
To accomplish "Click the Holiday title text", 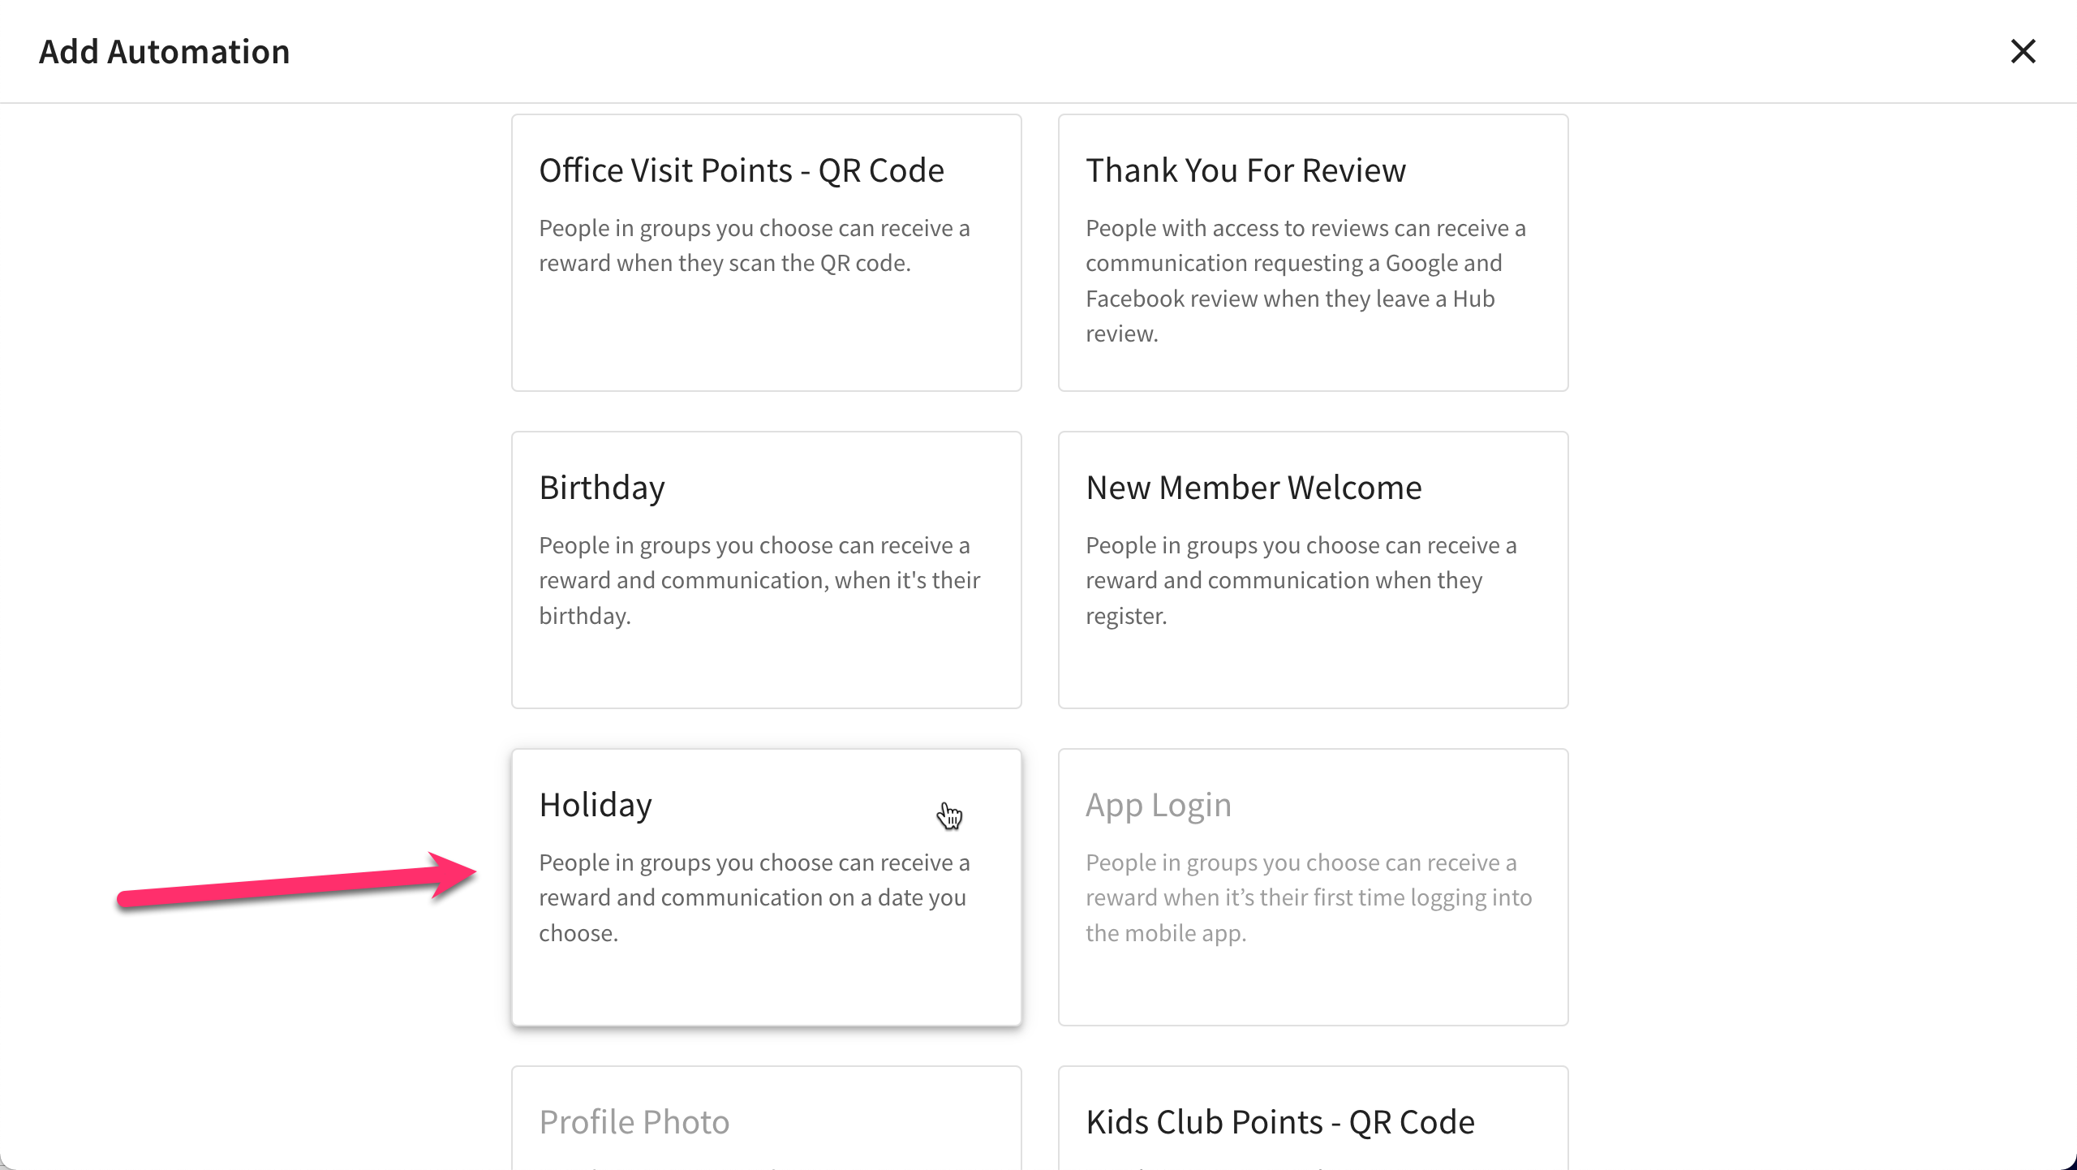I will (x=596, y=805).
